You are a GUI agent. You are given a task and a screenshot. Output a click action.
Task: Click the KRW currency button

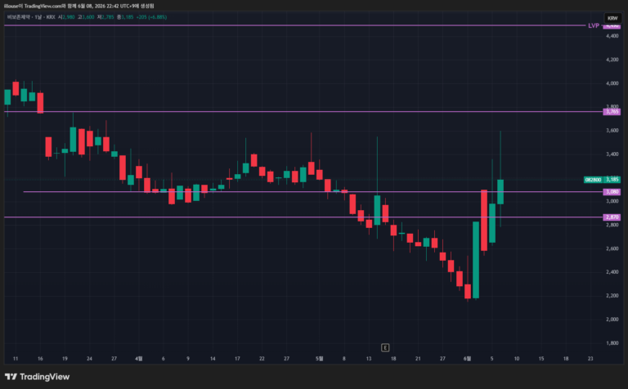point(612,18)
